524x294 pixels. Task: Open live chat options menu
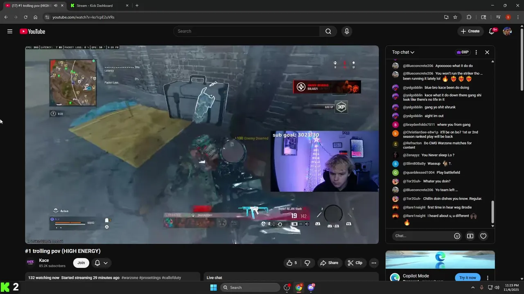coord(476,52)
